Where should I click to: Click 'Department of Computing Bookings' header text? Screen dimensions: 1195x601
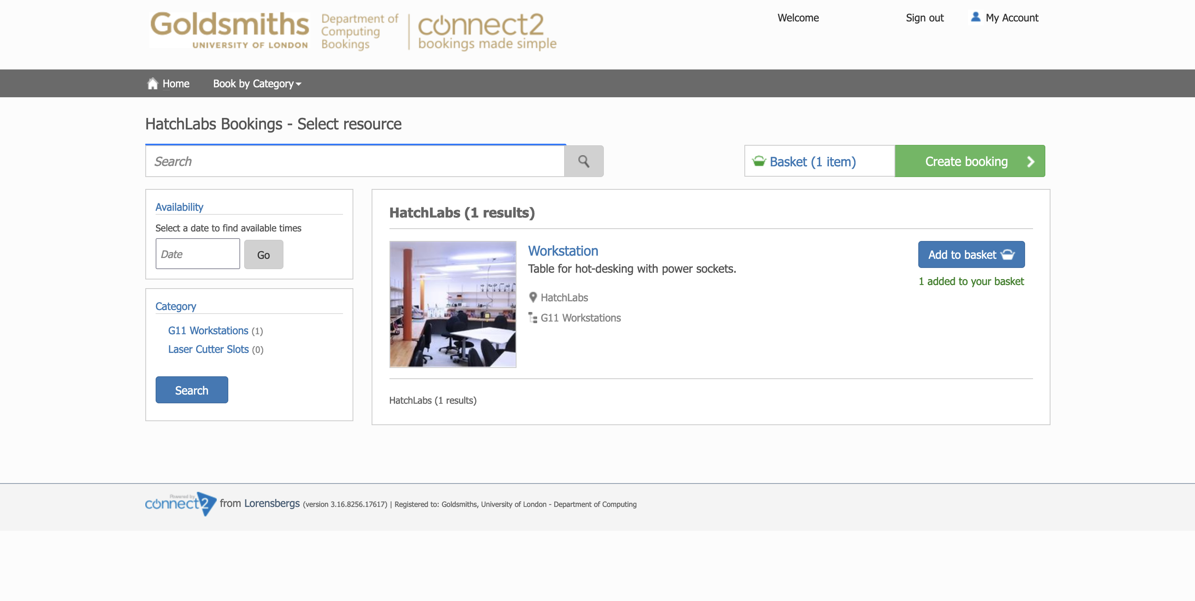[x=360, y=31]
